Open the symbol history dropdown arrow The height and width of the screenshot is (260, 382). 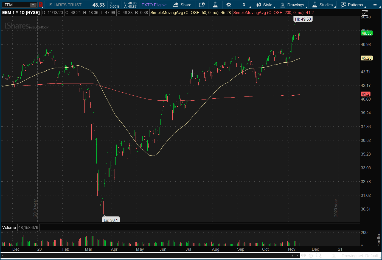33,5
